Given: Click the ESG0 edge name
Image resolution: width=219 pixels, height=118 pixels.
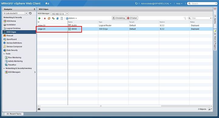Looking at the screenshot, I should click(74, 29).
